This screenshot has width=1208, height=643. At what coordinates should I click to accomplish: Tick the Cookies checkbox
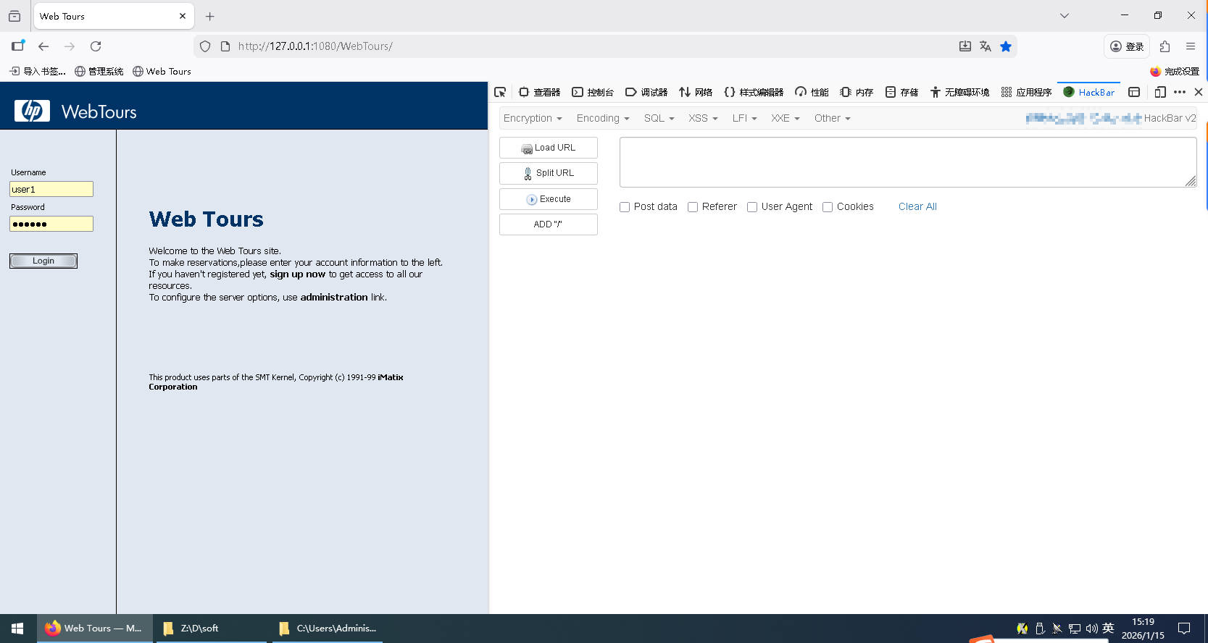828,207
